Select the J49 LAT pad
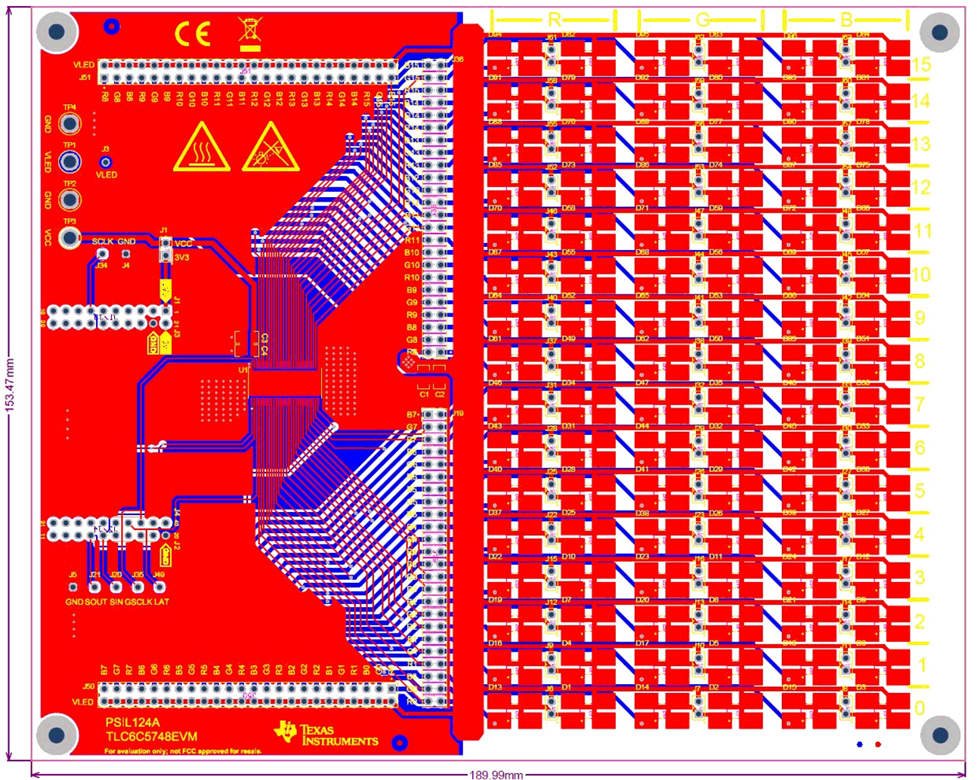The width and height of the screenshot is (977, 780). 159,587
